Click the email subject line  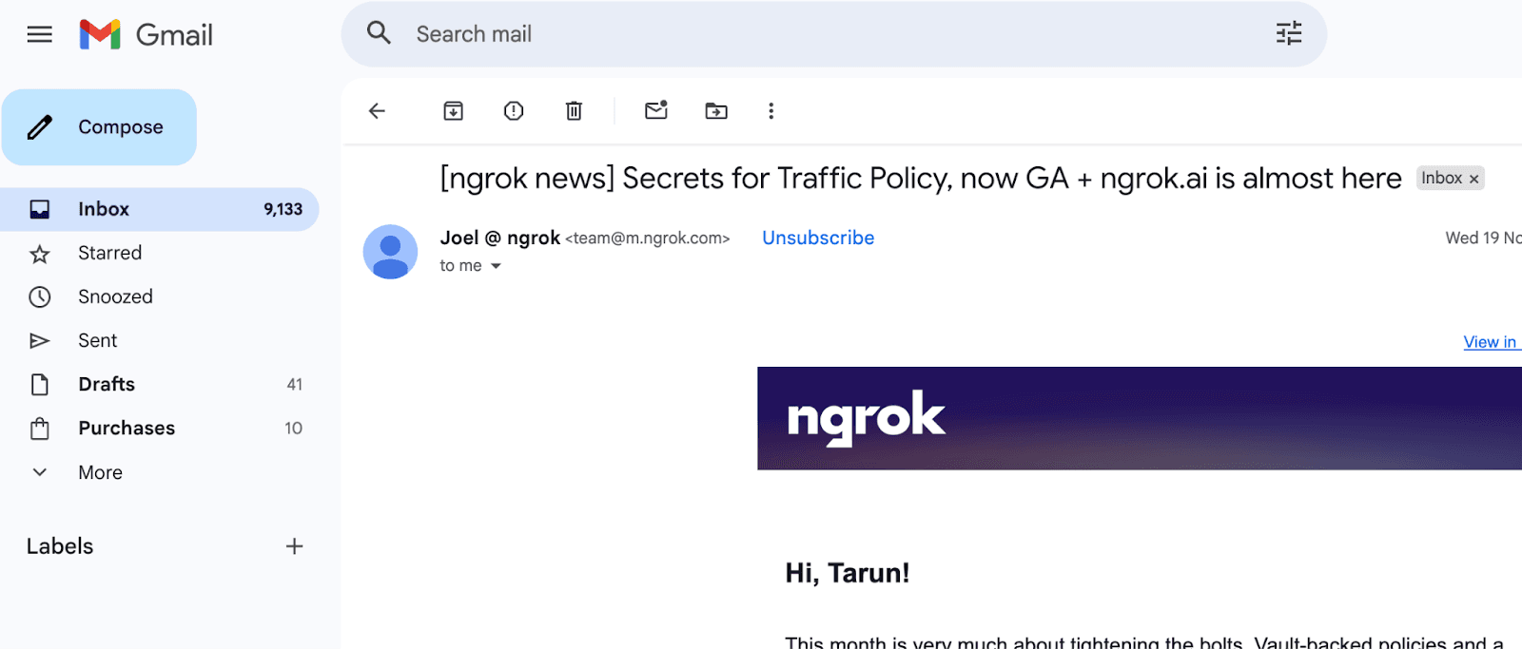point(921,179)
